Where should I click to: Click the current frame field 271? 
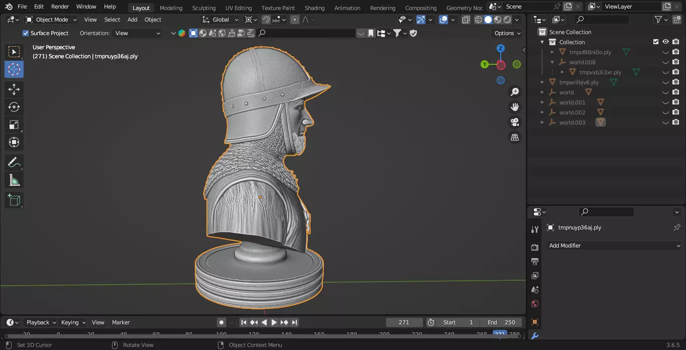404,322
